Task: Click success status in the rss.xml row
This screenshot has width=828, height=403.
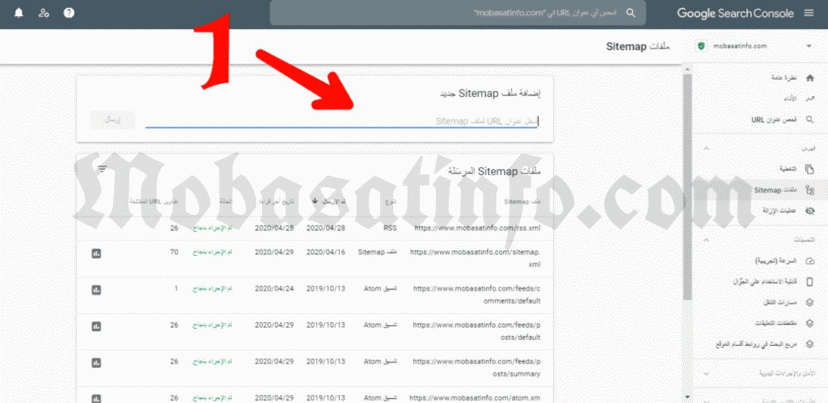Action: click(213, 229)
